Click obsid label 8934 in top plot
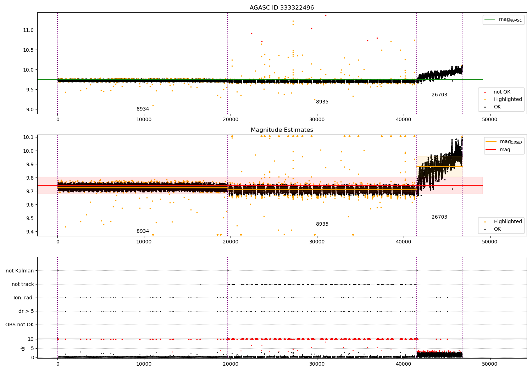The image size is (532, 372). click(x=143, y=109)
